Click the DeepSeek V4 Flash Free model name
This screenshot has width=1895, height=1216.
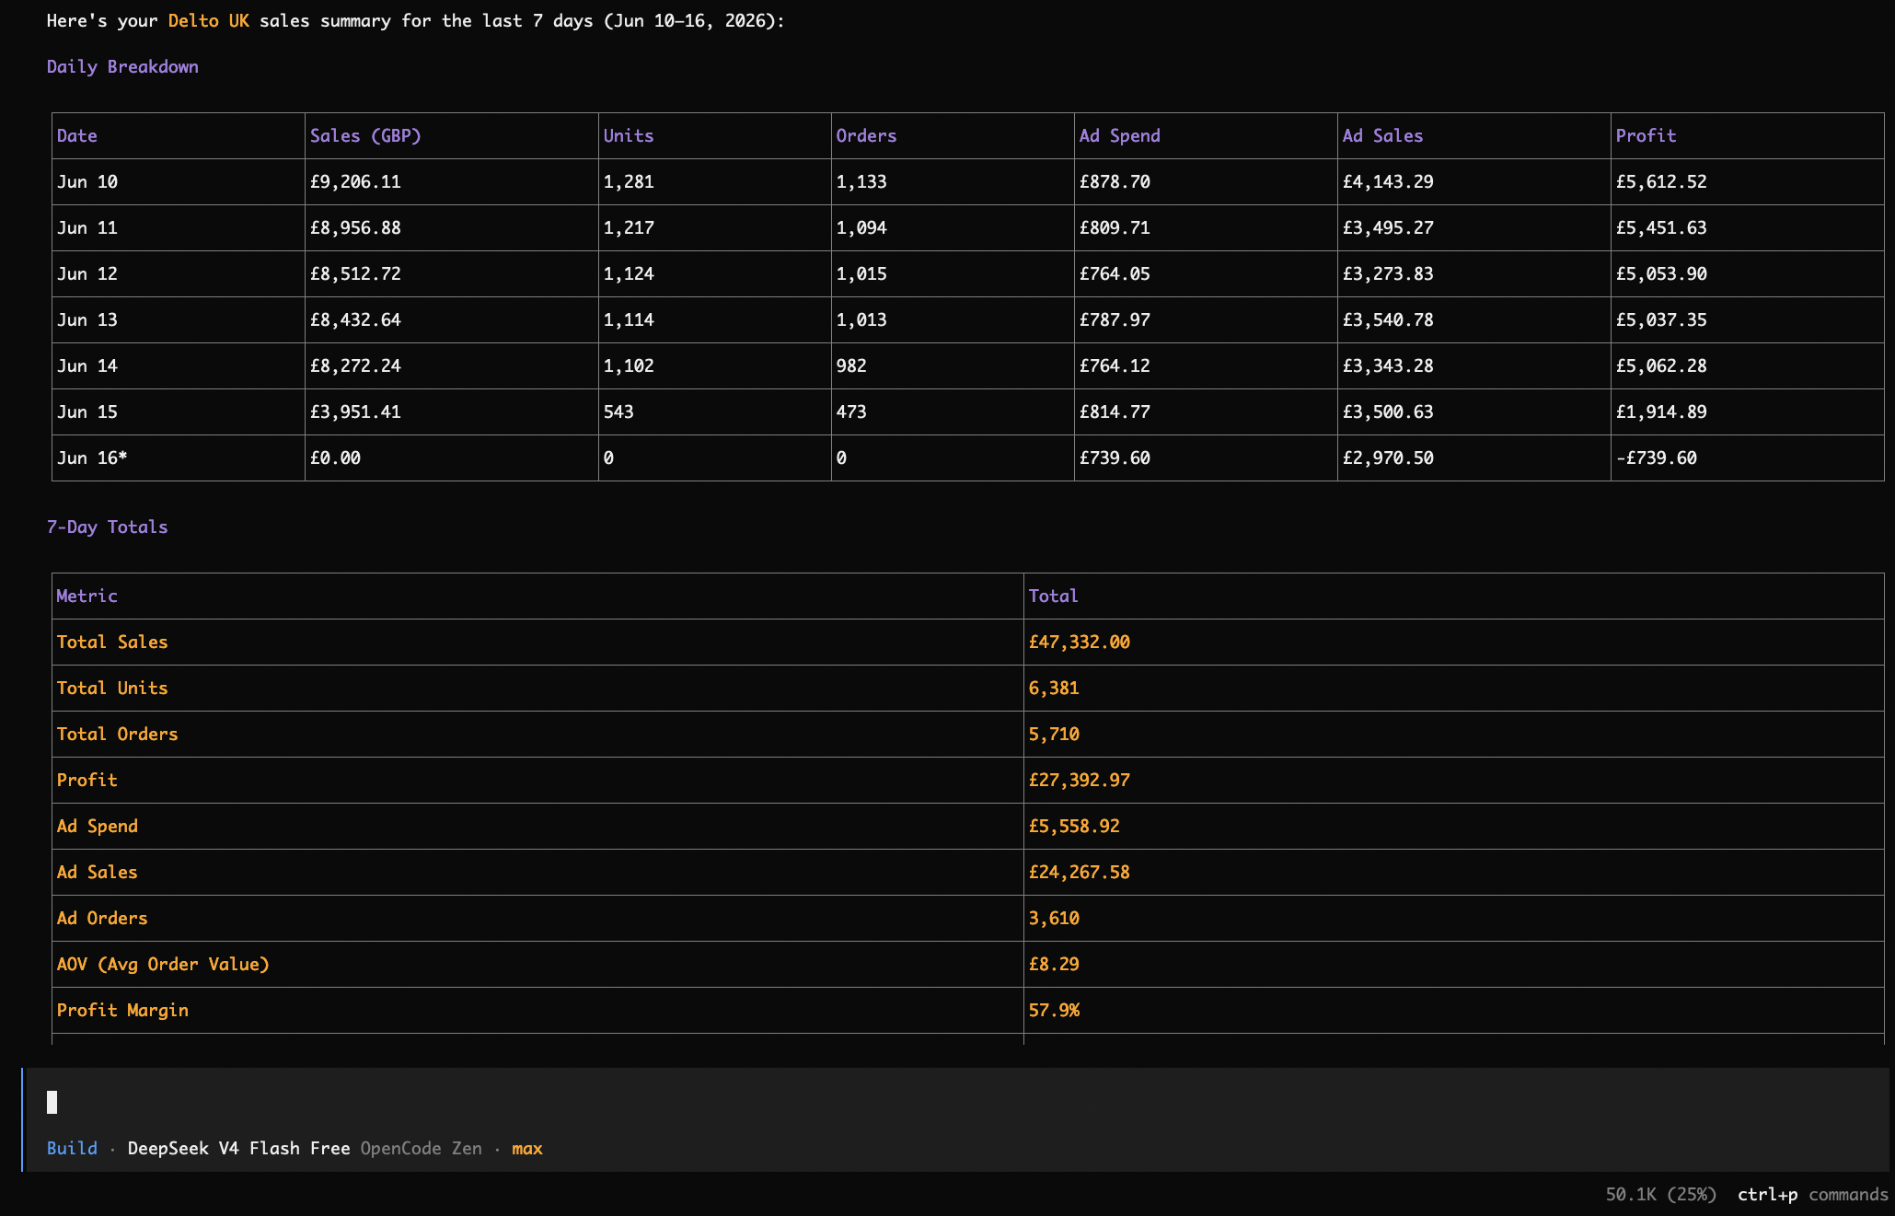coord(238,1148)
